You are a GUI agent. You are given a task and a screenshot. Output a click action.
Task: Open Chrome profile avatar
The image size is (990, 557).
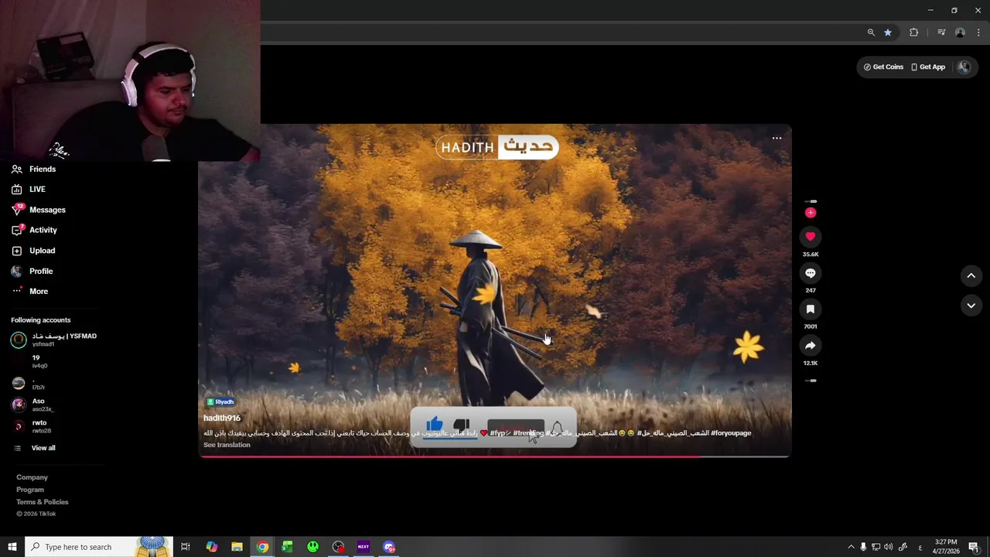point(960,32)
